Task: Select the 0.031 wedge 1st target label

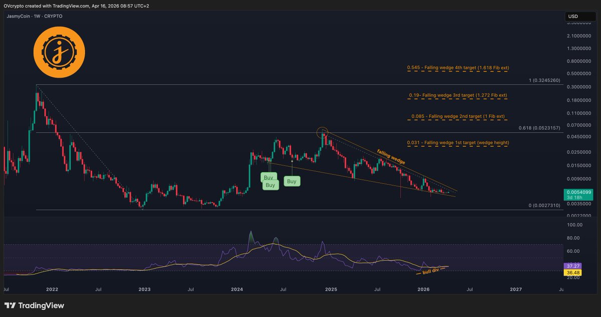Action: (x=458, y=142)
